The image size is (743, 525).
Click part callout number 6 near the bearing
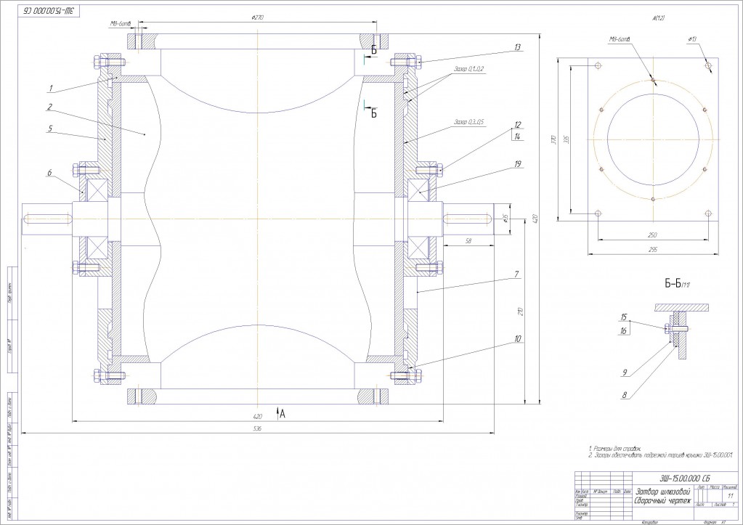(x=51, y=173)
